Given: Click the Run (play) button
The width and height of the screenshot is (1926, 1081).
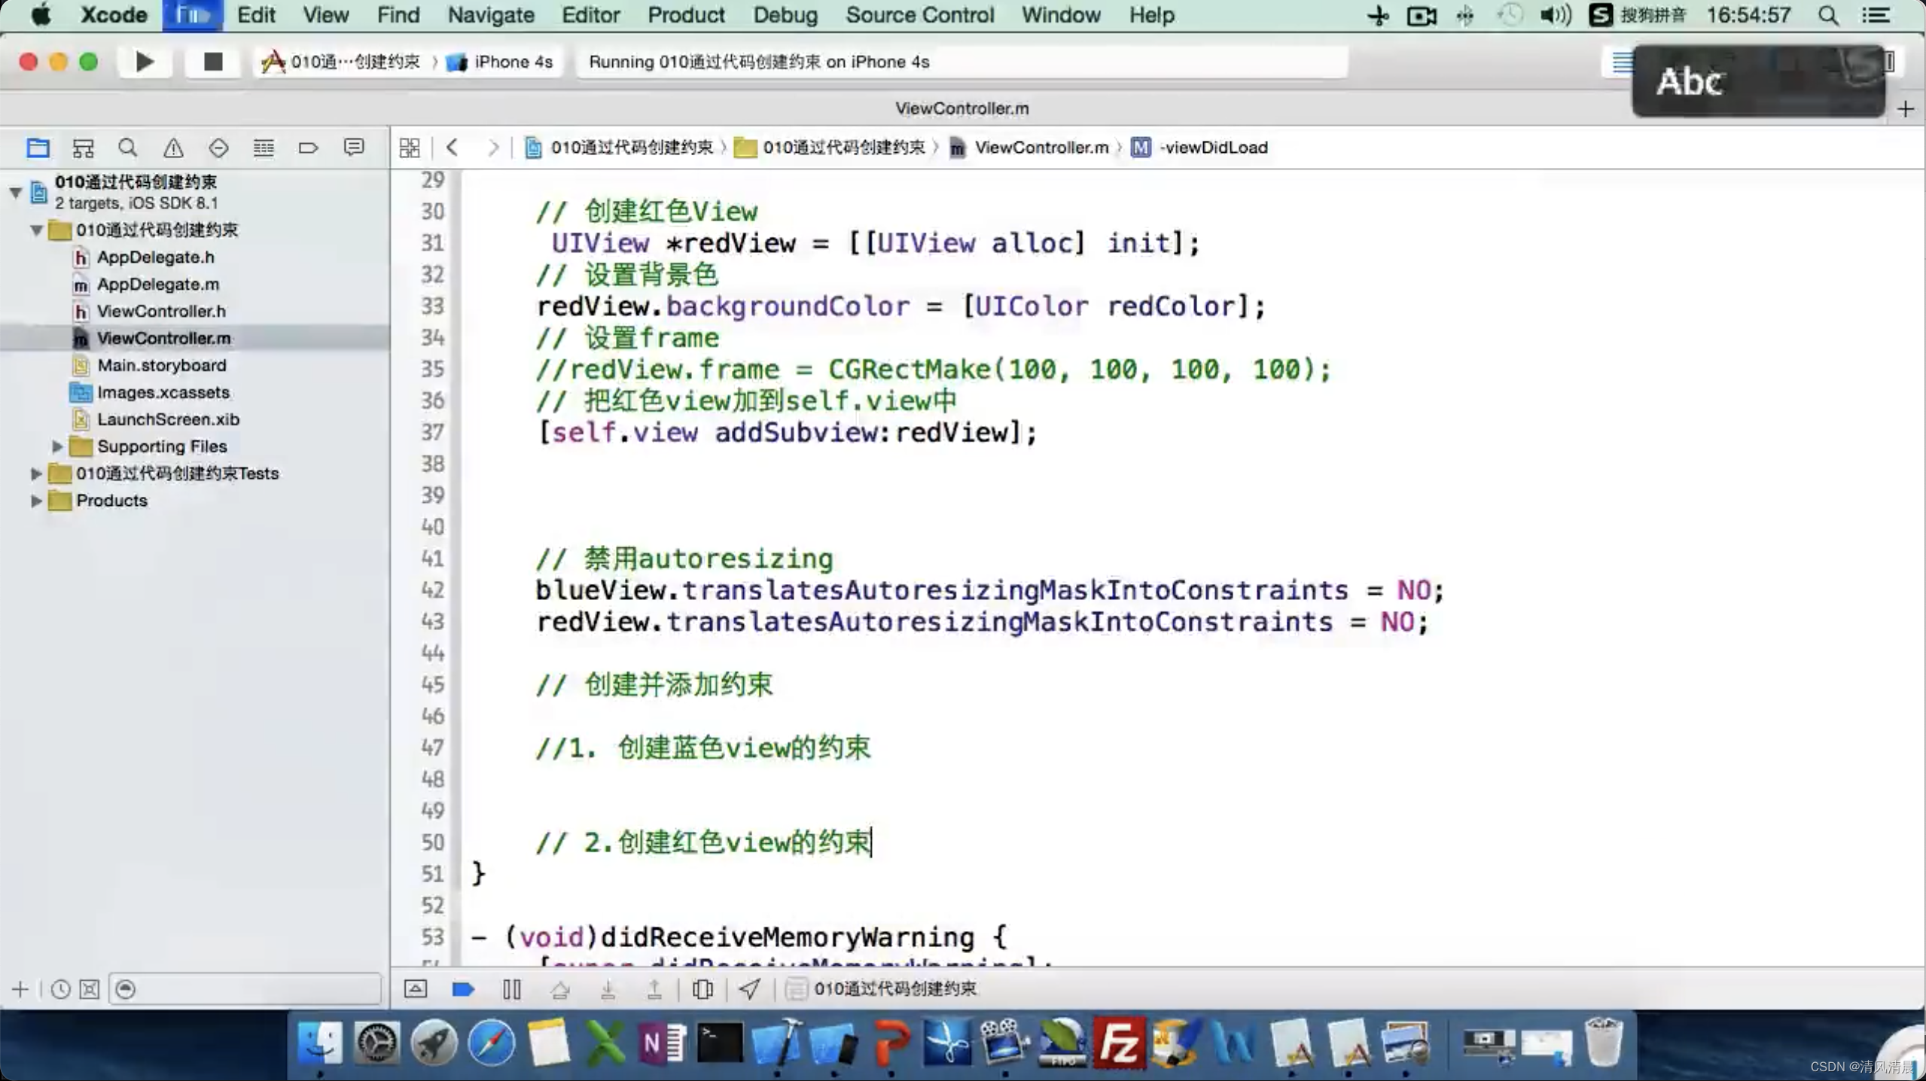Looking at the screenshot, I should coord(144,62).
